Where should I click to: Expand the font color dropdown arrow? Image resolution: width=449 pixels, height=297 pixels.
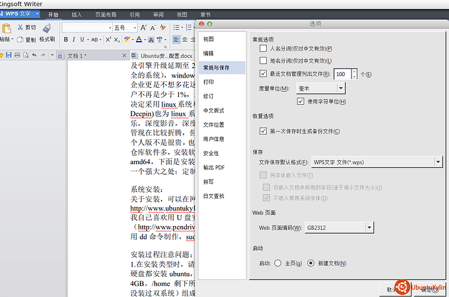pos(145,40)
